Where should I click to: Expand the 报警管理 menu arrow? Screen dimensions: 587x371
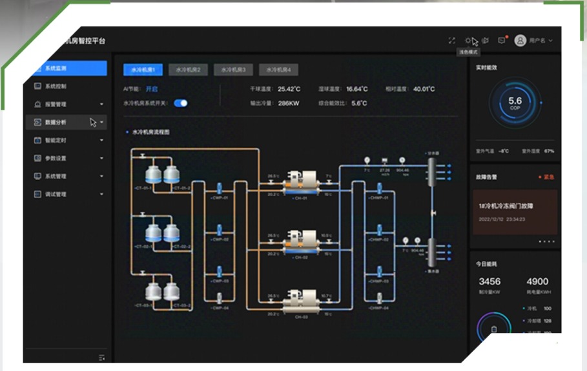click(x=101, y=105)
